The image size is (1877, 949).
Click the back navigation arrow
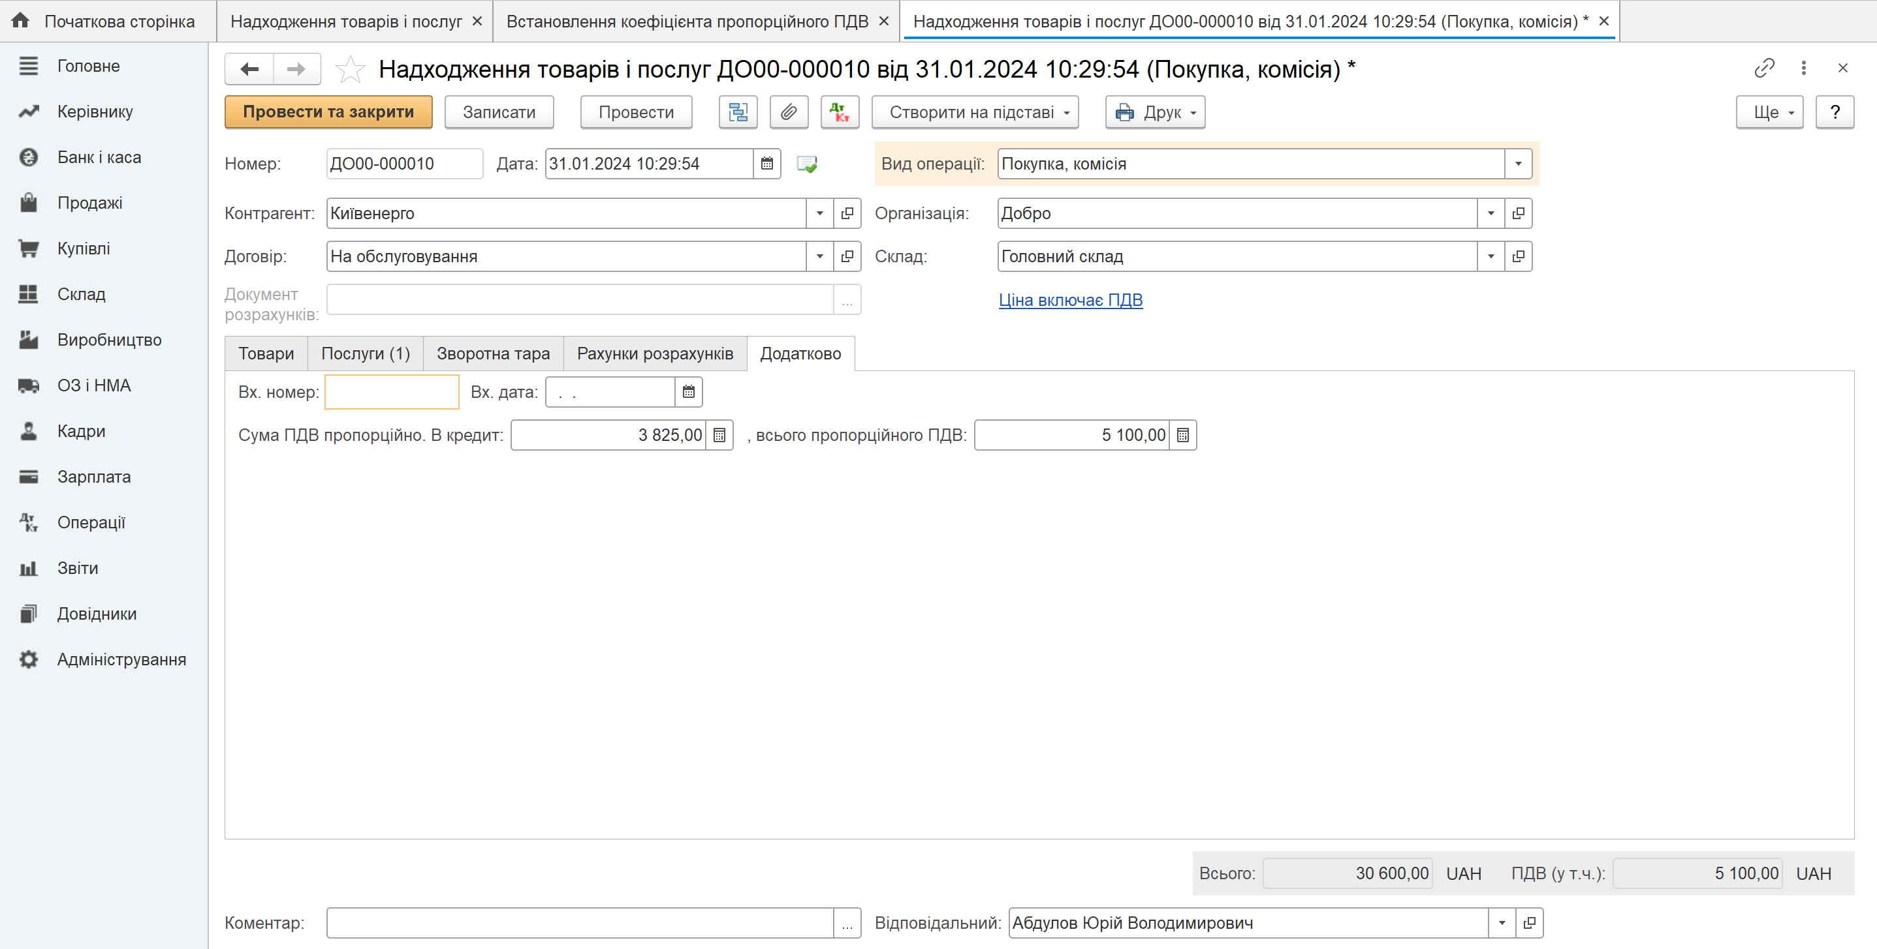(249, 69)
